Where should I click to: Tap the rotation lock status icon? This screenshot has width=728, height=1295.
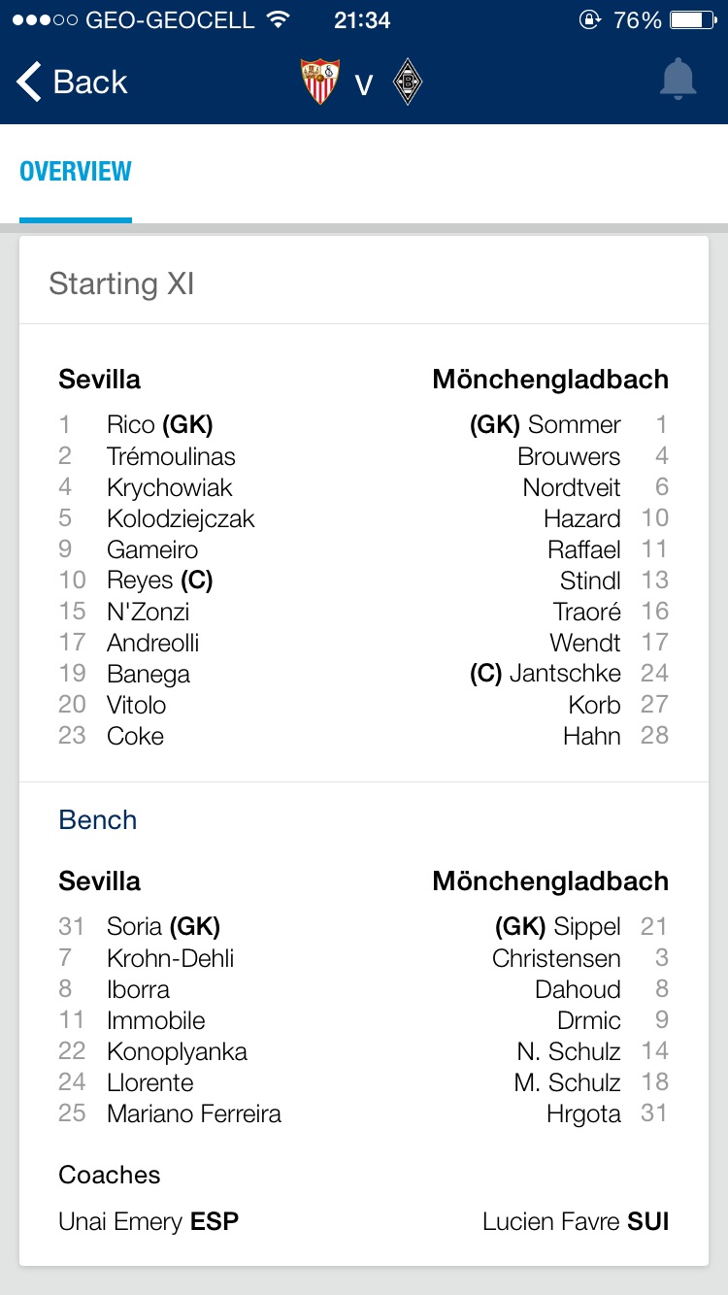589,20
